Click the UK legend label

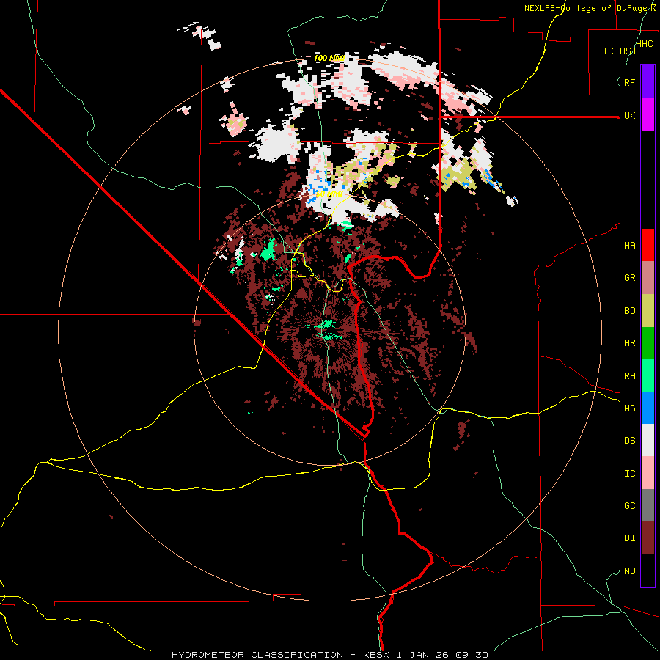point(629,115)
